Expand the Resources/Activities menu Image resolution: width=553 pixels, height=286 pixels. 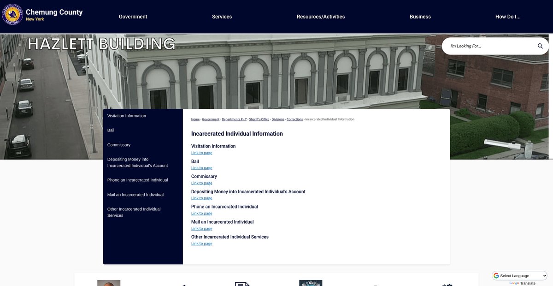click(x=320, y=17)
